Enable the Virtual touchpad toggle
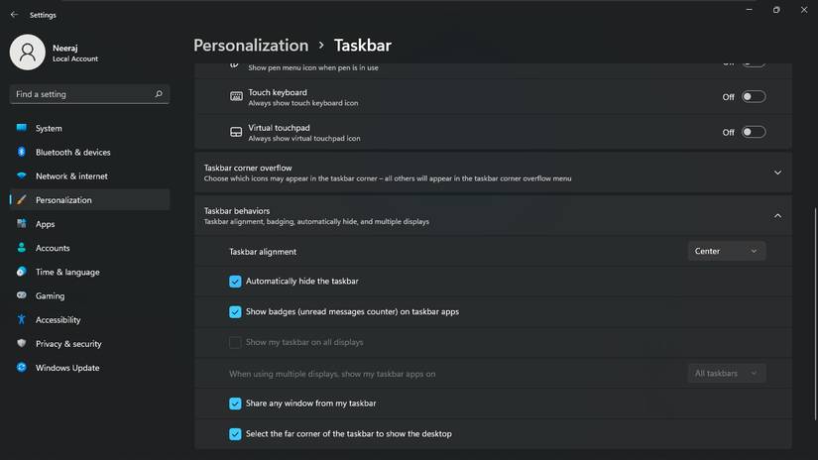The image size is (818, 460). coord(754,132)
